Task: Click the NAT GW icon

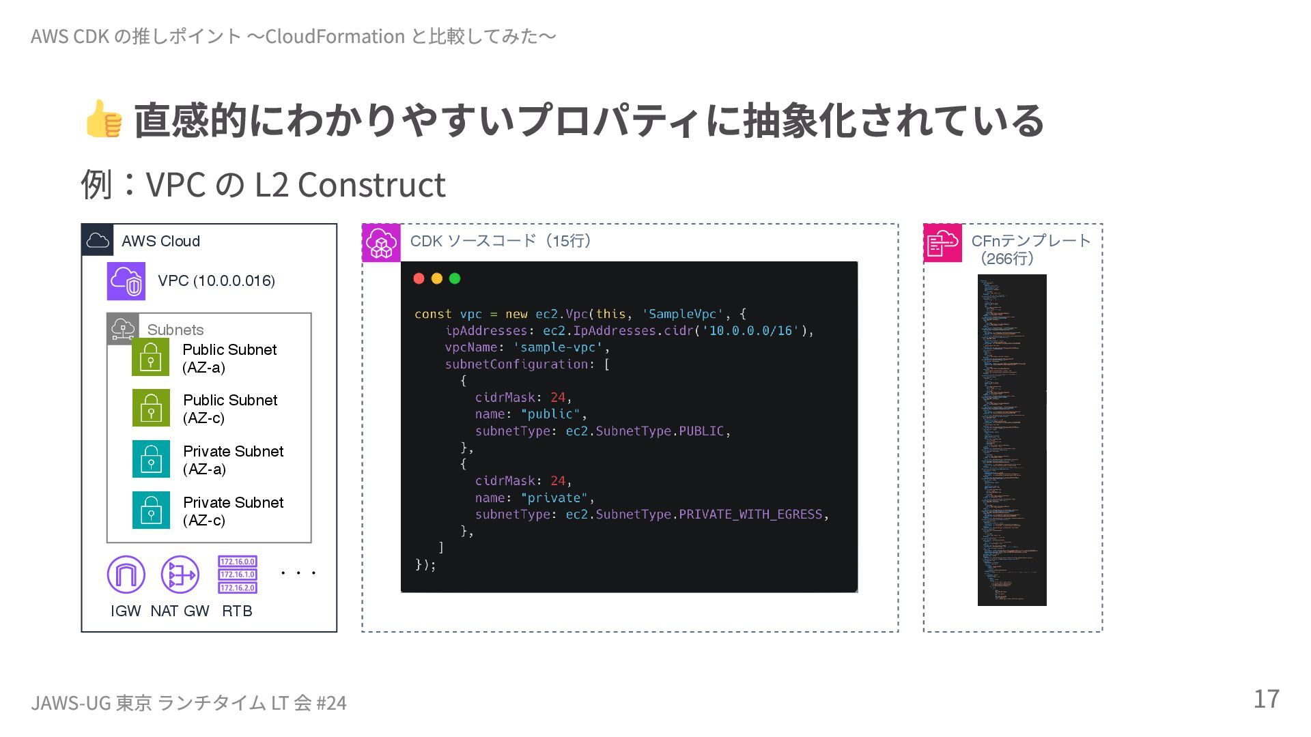Action: pyautogui.click(x=180, y=575)
